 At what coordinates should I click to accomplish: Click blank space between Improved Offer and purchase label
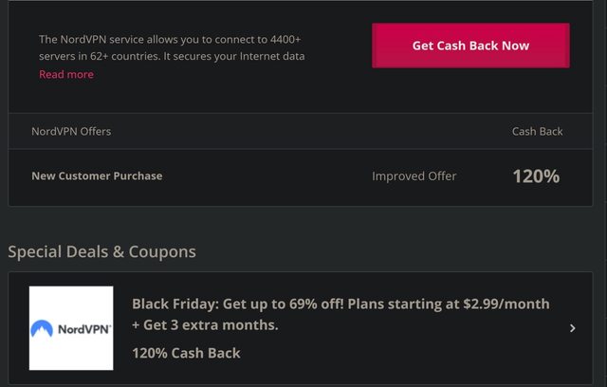tap(266, 175)
